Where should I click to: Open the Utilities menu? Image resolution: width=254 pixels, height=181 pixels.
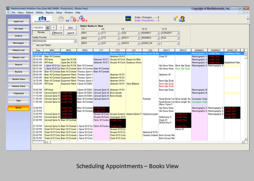pos(39,12)
